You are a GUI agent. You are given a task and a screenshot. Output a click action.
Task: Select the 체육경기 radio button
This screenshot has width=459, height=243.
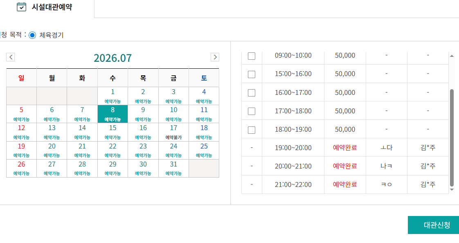coord(32,35)
